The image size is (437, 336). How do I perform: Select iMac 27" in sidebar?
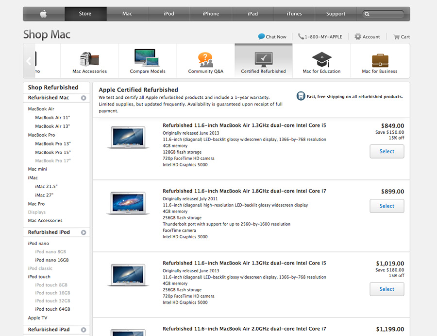coord(44,195)
